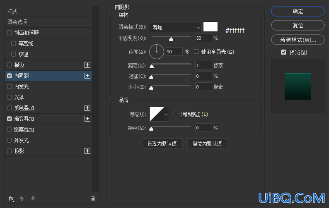Open the 样式 presets section
This screenshot has width=329, height=208.
click(x=48, y=11)
